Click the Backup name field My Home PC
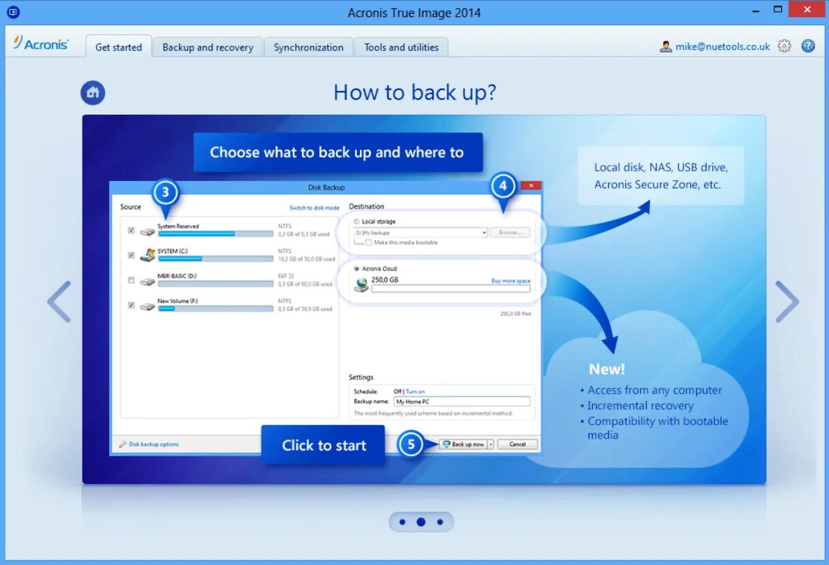 coord(462,402)
